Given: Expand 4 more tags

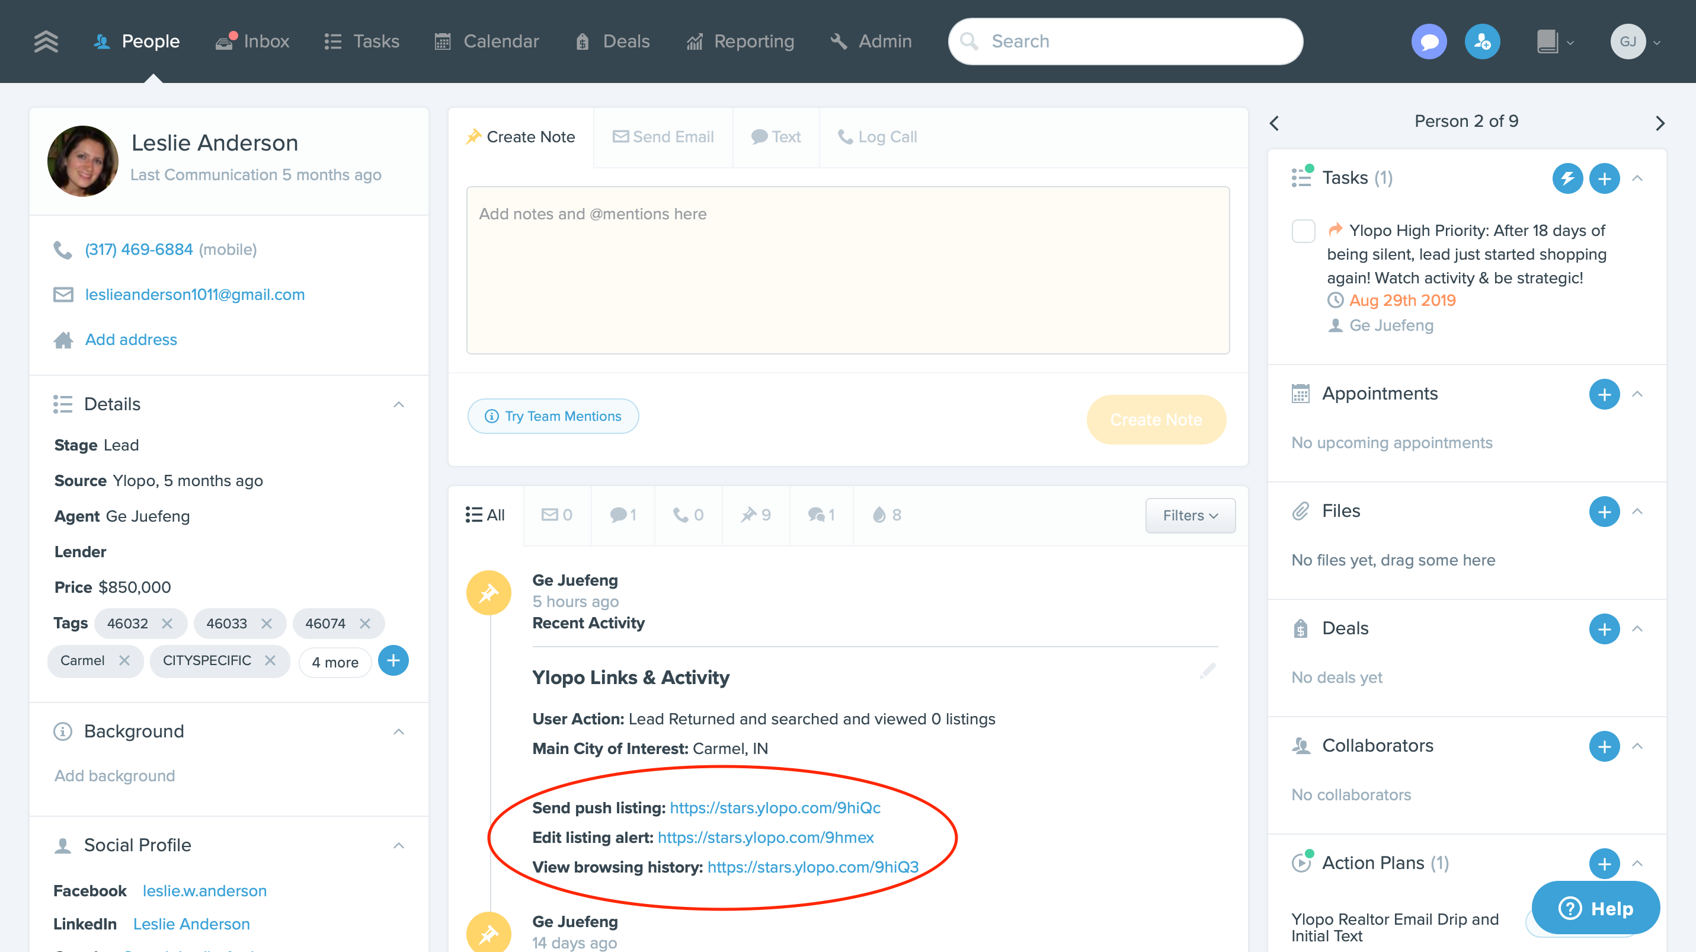Looking at the screenshot, I should click(334, 662).
